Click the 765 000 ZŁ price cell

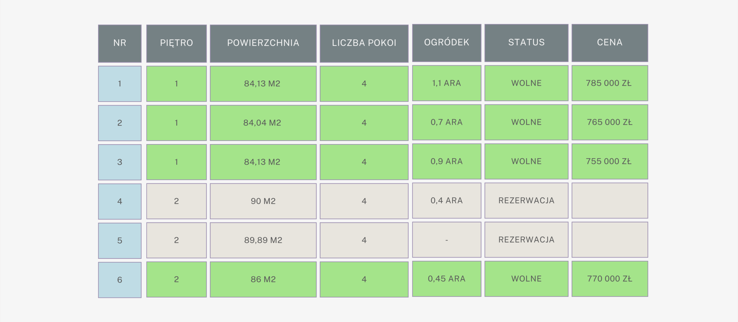(609, 122)
